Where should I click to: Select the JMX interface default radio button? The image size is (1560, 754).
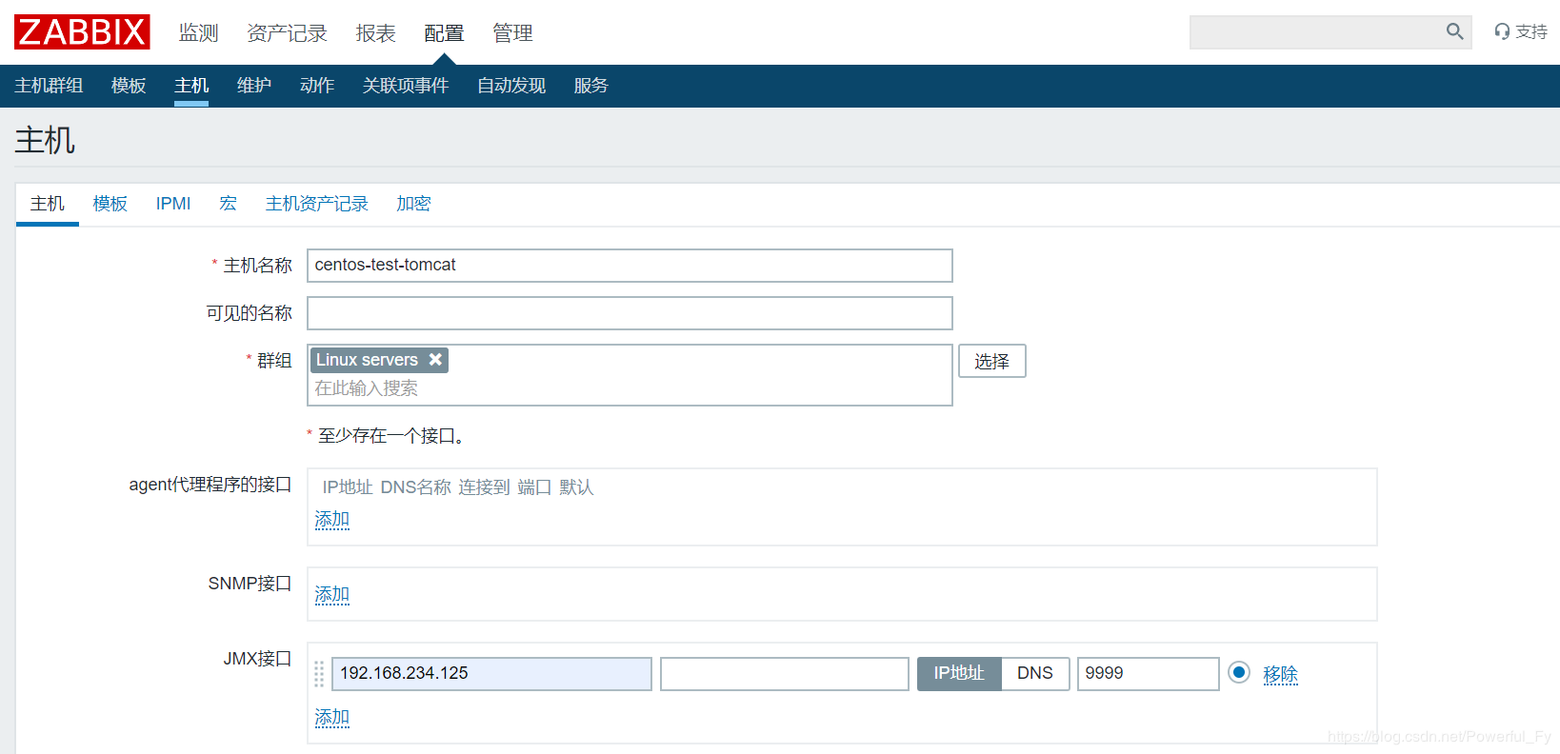[x=1238, y=672]
